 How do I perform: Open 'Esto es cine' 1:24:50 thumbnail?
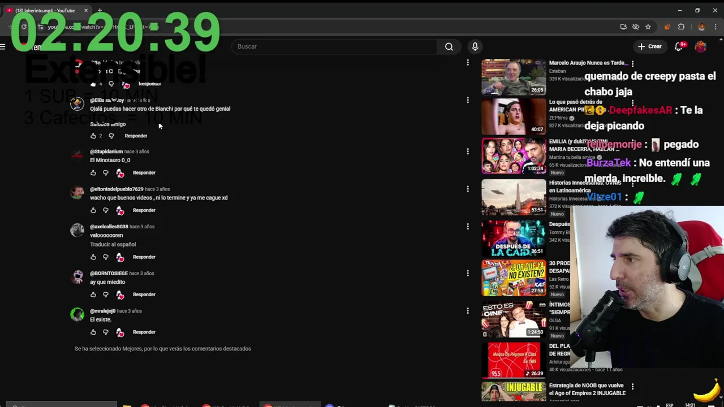[x=514, y=319]
